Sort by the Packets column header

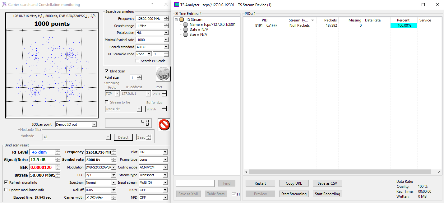click(x=327, y=20)
